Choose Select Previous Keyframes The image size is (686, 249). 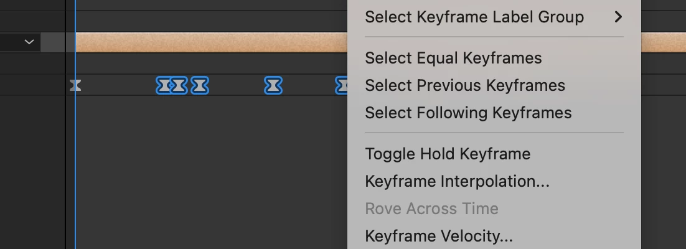(464, 85)
